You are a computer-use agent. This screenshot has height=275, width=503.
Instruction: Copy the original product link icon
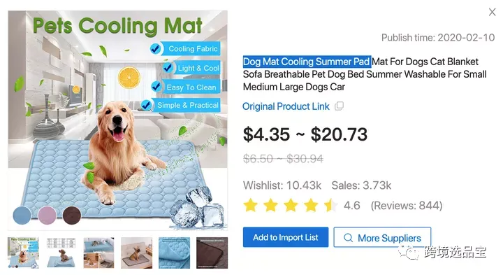(339, 106)
